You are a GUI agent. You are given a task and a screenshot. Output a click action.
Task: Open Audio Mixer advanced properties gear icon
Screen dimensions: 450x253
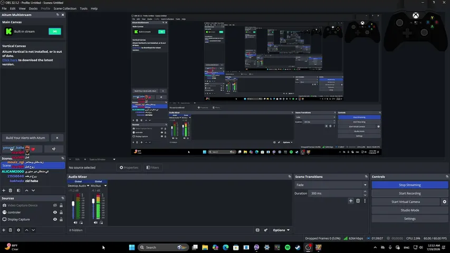coord(266,230)
